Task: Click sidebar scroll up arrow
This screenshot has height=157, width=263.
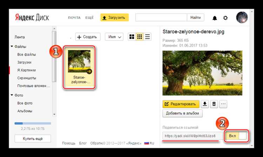Action: pos(54,29)
